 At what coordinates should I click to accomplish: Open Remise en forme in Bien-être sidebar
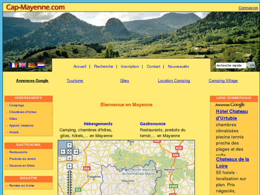click(x=22, y=186)
